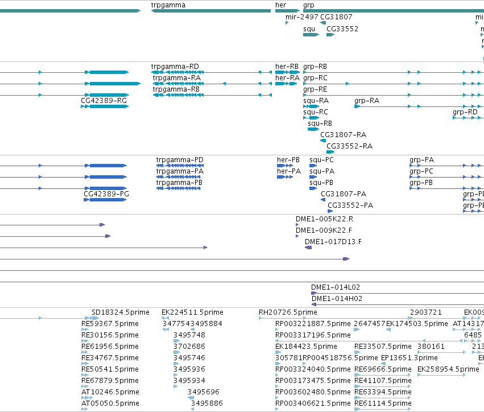Select protein CG42389-PG
The image size is (484, 412).
(x=105, y=200)
